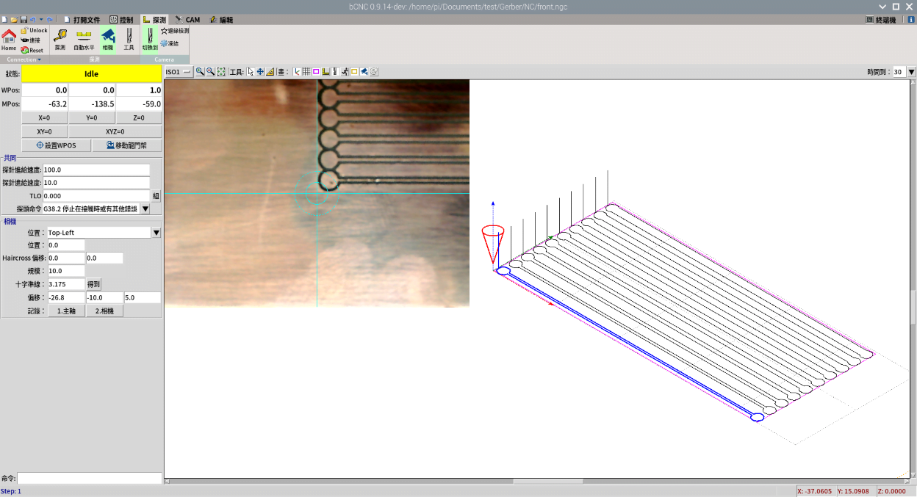
Task: Expand the Top-Left camera position dropdown
Action: click(x=156, y=233)
